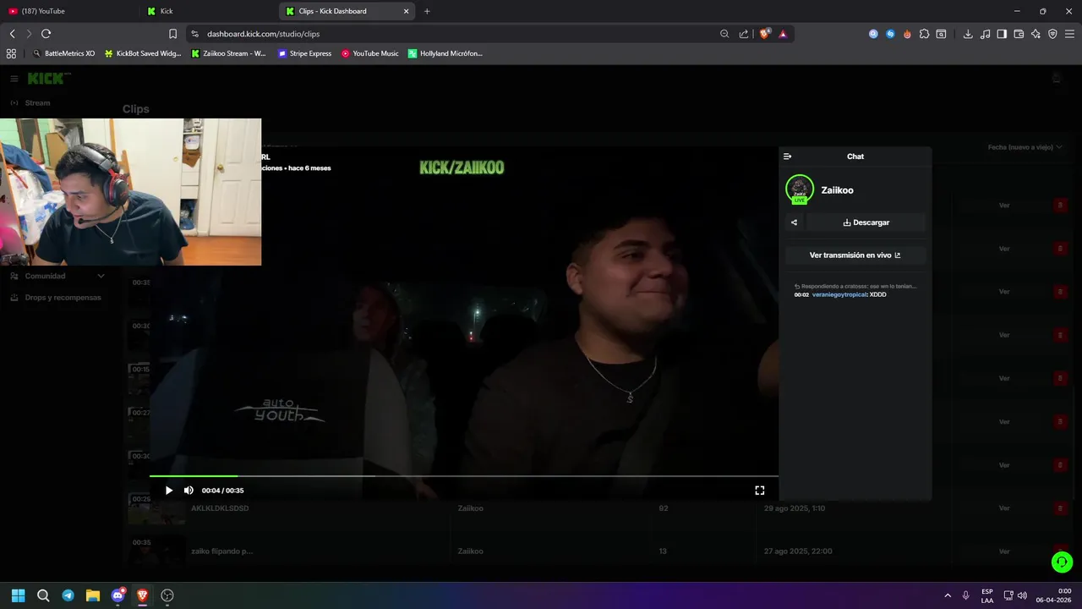This screenshot has height=609, width=1082.
Task: Open Brave Wallet
Action: coord(1019,34)
